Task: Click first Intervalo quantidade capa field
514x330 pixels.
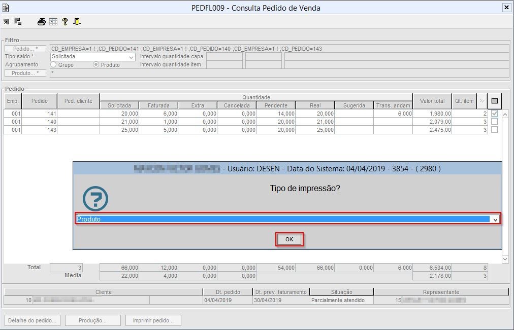Action: [x=224, y=57]
